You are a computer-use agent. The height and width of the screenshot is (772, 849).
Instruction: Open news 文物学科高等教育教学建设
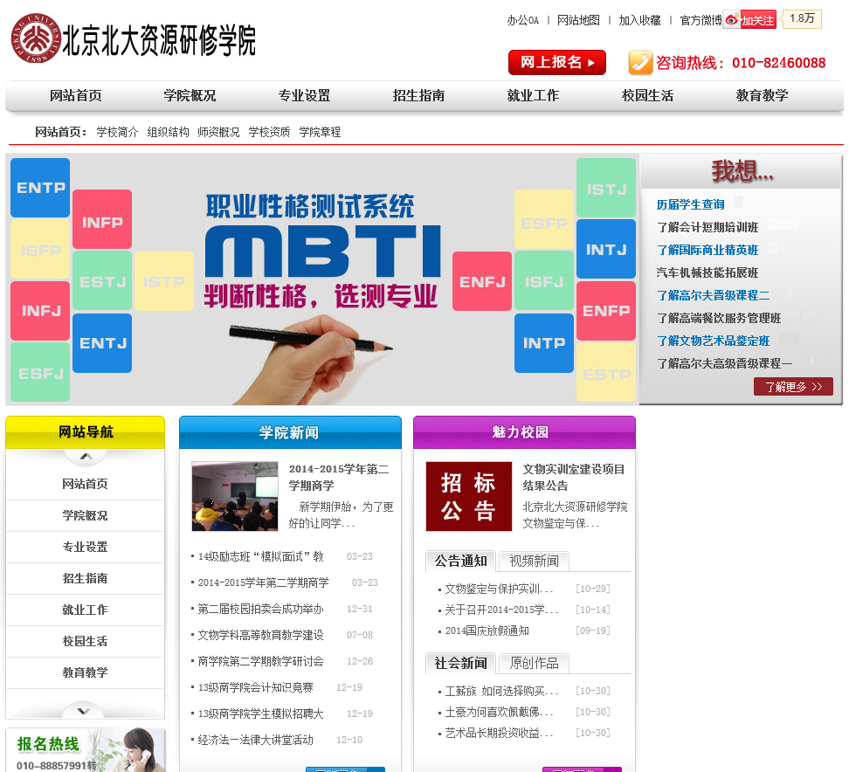coord(260,635)
